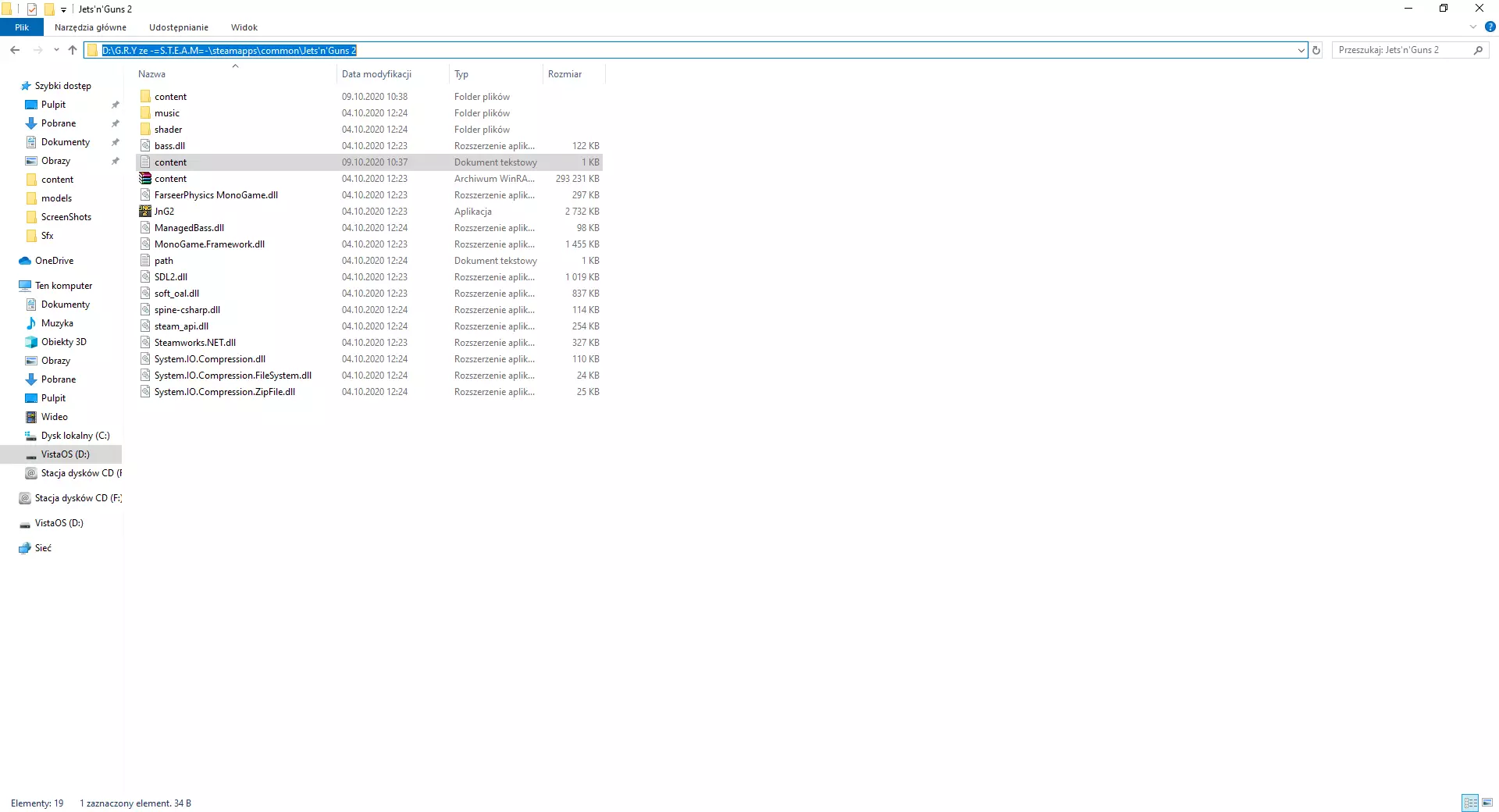This screenshot has width=1499, height=812.
Task: Click the help question mark icon
Action: coord(1490,27)
